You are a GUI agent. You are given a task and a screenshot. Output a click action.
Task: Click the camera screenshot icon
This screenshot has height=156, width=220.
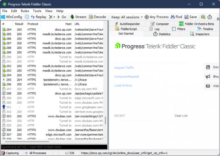coord(203,17)
